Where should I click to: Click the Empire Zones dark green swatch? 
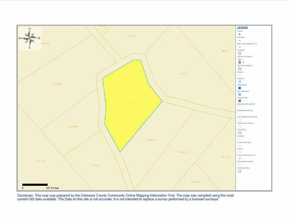click(x=240, y=101)
